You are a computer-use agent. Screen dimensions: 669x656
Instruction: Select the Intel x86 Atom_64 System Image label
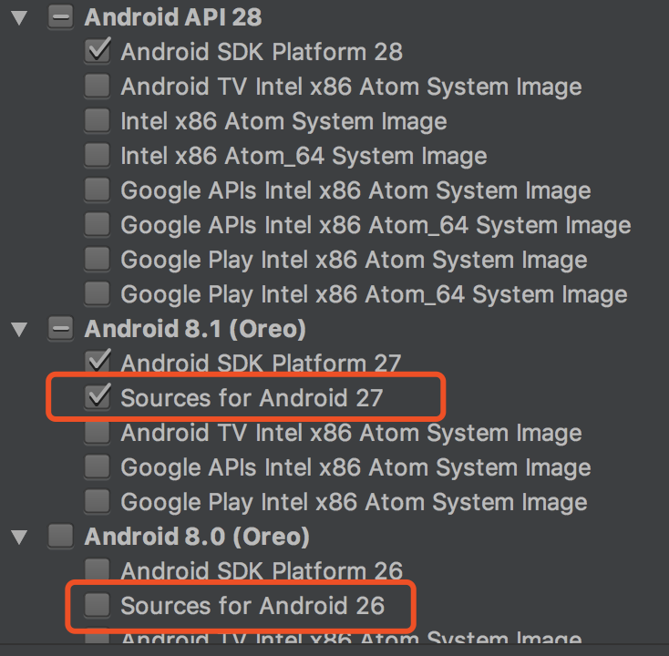304,156
